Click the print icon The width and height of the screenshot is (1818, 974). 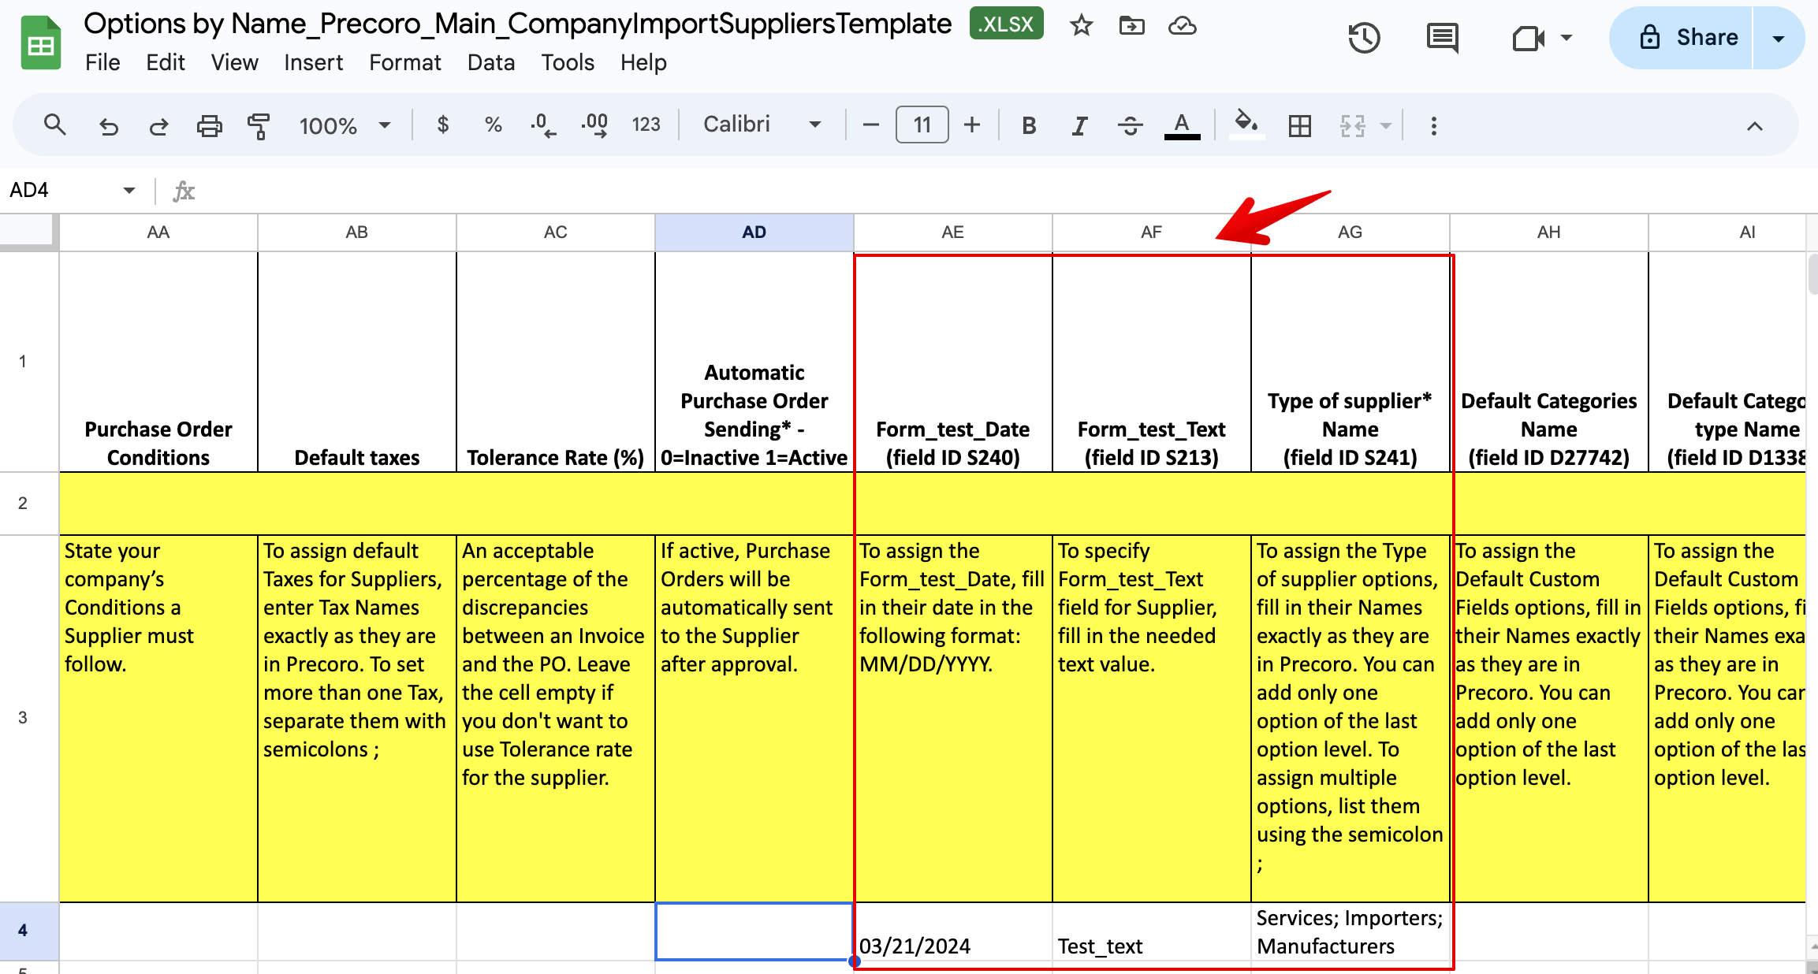(209, 125)
